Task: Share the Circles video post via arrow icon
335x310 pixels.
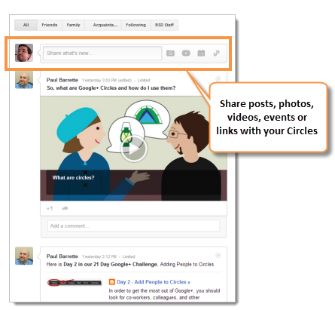Action: click(65, 208)
